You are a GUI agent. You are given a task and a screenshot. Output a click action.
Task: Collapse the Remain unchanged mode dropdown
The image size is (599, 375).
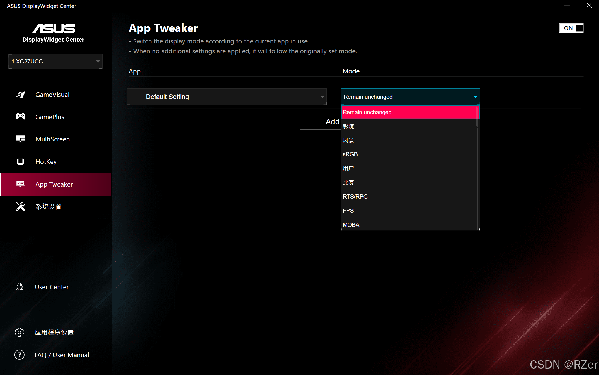pos(410,97)
